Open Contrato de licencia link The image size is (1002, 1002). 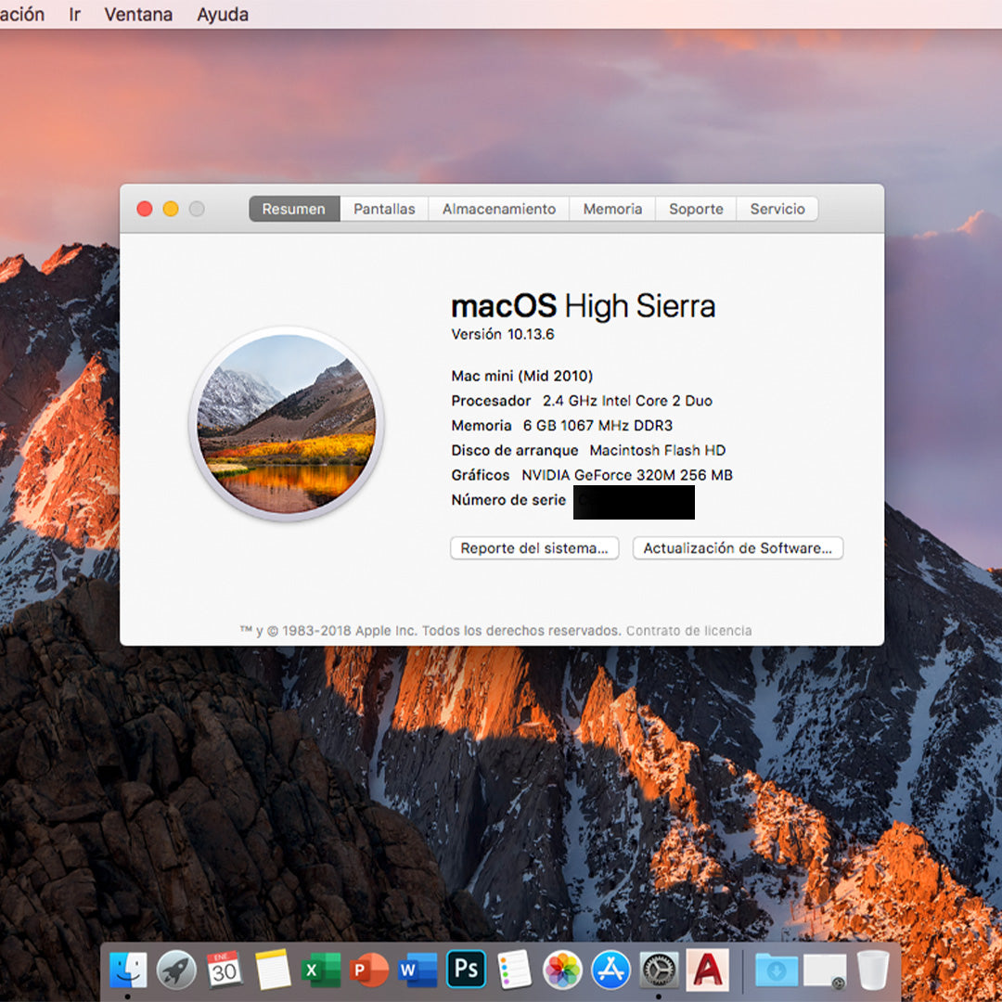tap(688, 630)
